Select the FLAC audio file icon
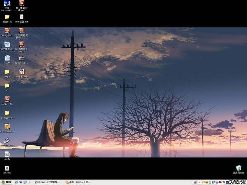Screen dimensions: 247x185 (7, 127)
